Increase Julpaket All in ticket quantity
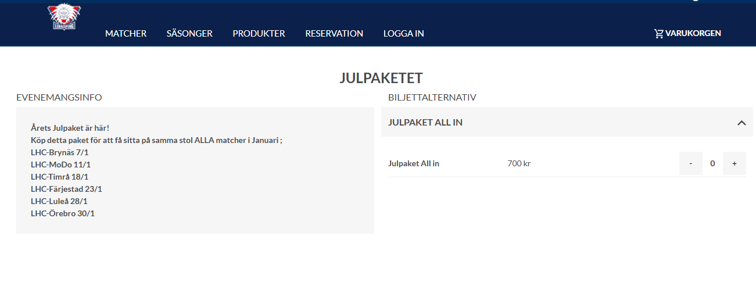The height and width of the screenshot is (286, 756). (734, 163)
